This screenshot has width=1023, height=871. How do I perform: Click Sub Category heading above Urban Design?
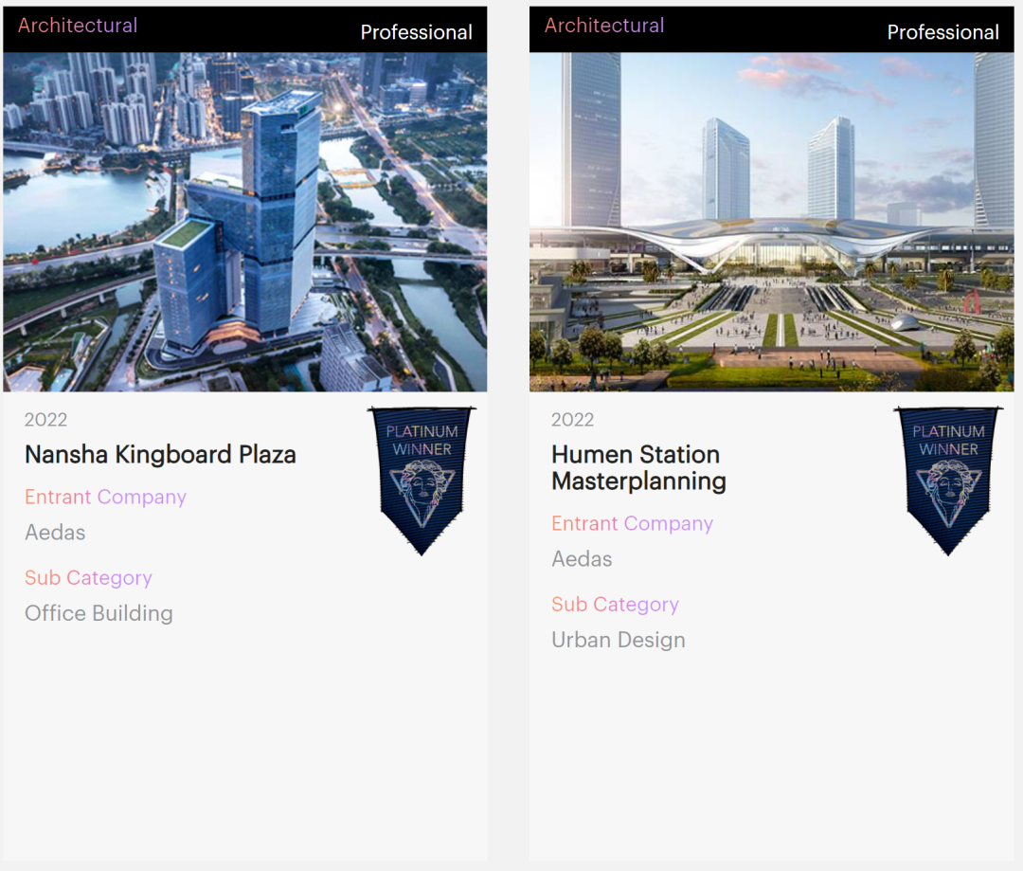(616, 606)
